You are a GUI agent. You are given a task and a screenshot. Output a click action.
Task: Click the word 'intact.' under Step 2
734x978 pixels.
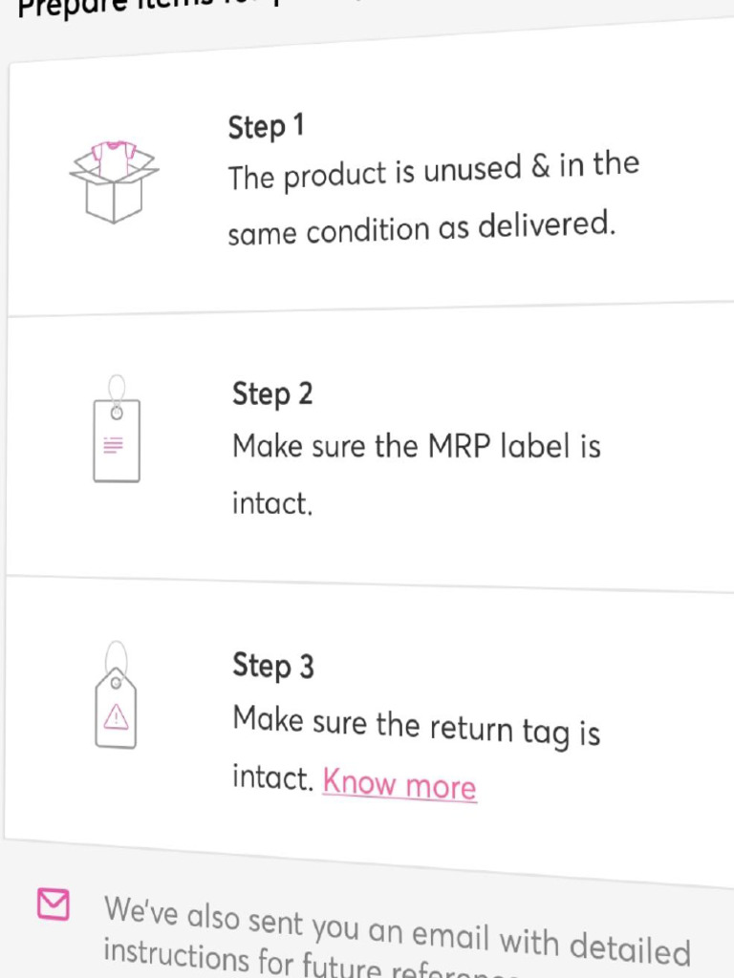[x=272, y=502]
